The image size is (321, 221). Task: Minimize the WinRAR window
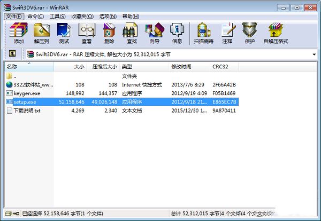pos(284,8)
